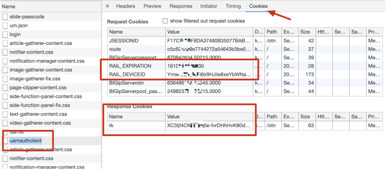The height and width of the screenshot is (170, 386).
Task: Click file icon beside text-gatherer-content.css
Action: coord(5,114)
